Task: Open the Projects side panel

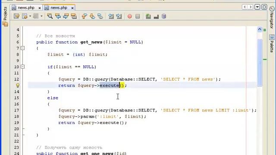Action: (5, 13)
